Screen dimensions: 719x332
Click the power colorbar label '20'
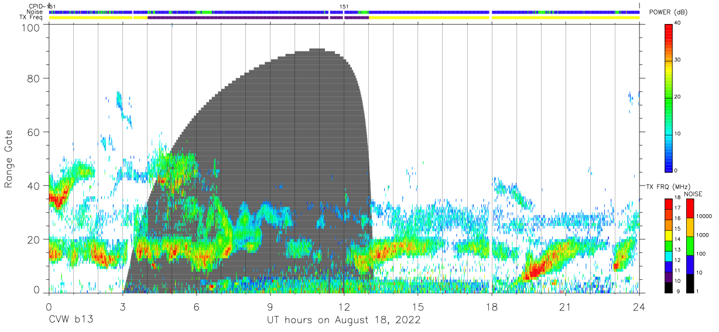tap(678, 97)
